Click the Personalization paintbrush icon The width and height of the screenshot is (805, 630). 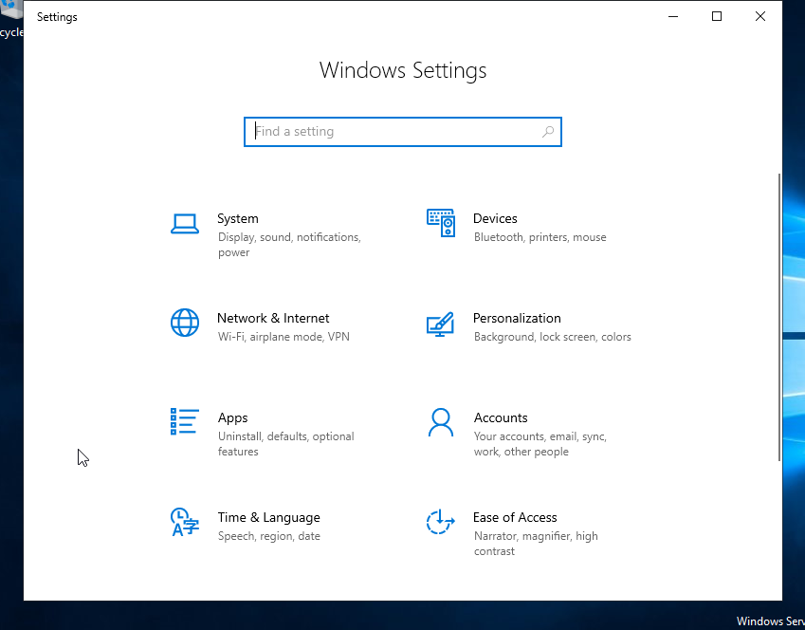pyautogui.click(x=440, y=324)
